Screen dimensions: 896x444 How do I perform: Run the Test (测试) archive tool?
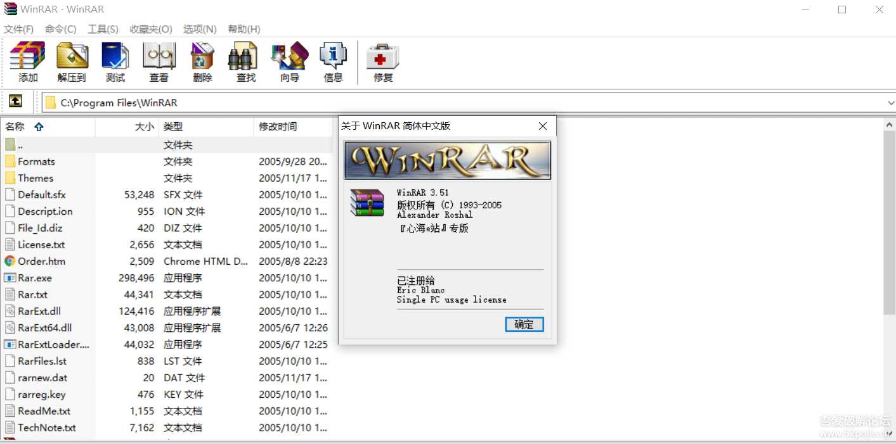pos(115,62)
